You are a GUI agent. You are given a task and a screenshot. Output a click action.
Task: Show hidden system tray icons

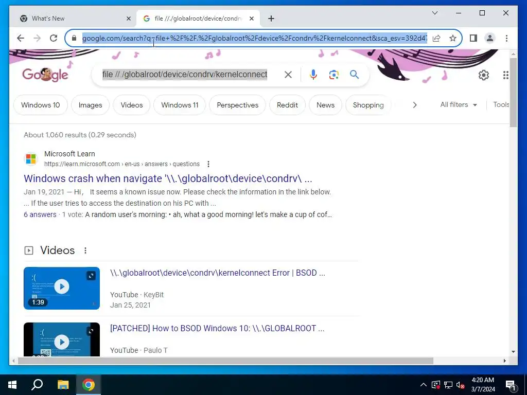point(424,385)
